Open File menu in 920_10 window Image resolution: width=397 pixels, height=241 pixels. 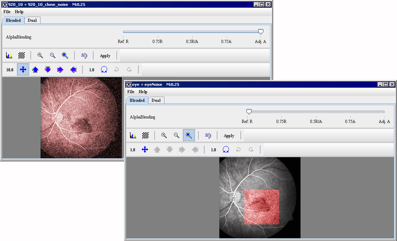[x=7, y=12]
